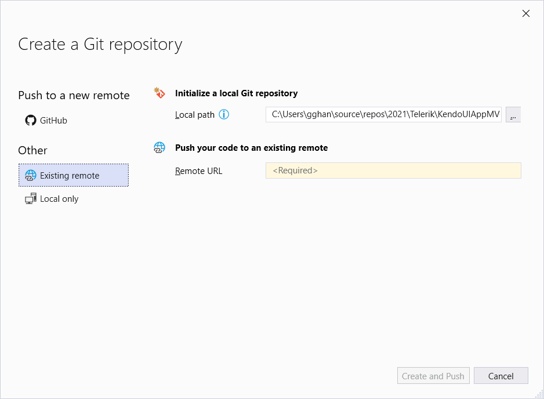Click into the Remote URL required field
544x399 pixels.
point(393,171)
